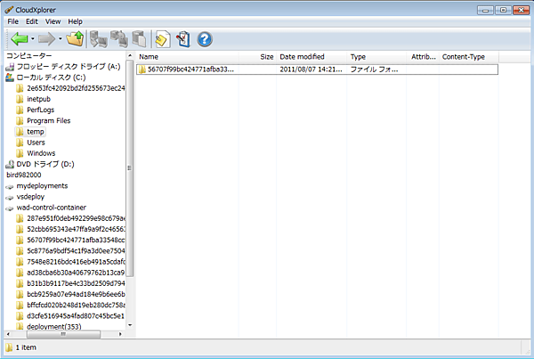Click the 1 item status bar text
Image resolution: width=534 pixels, height=359 pixels.
coord(26,347)
